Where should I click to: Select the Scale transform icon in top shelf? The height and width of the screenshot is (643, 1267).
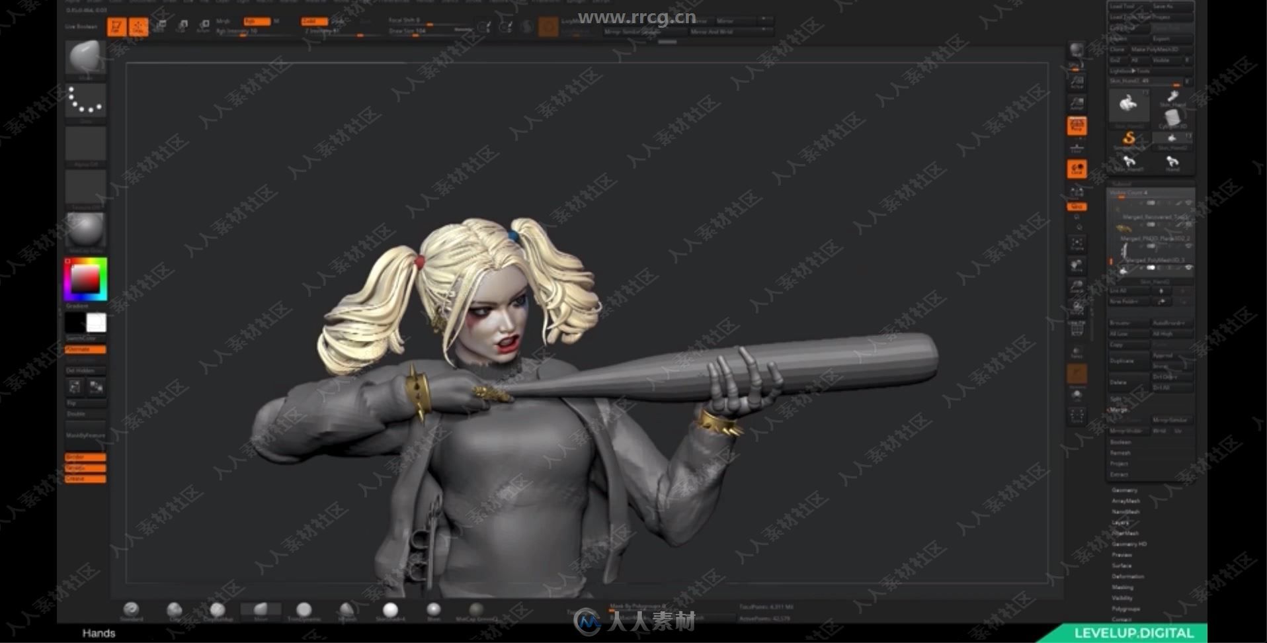click(182, 26)
